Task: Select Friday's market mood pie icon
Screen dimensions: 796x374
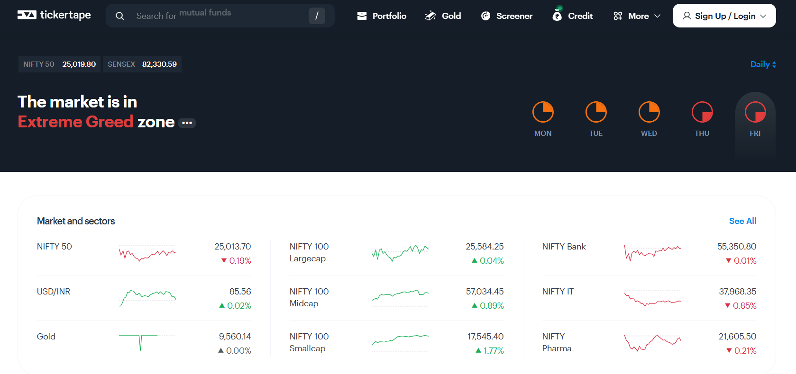Action: coord(755,113)
